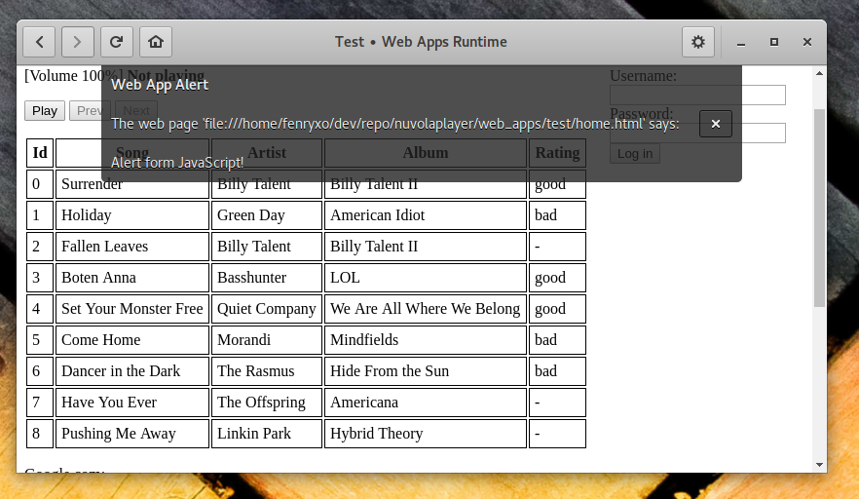
Task: Click the 'Basshunter' artist cell
Action: (x=267, y=278)
